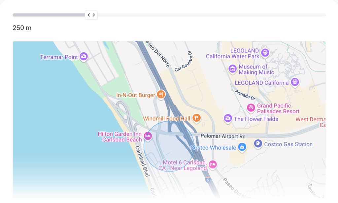338x203 pixels.
Task: Click the Costco Wholesale text label
Action: (x=214, y=148)
